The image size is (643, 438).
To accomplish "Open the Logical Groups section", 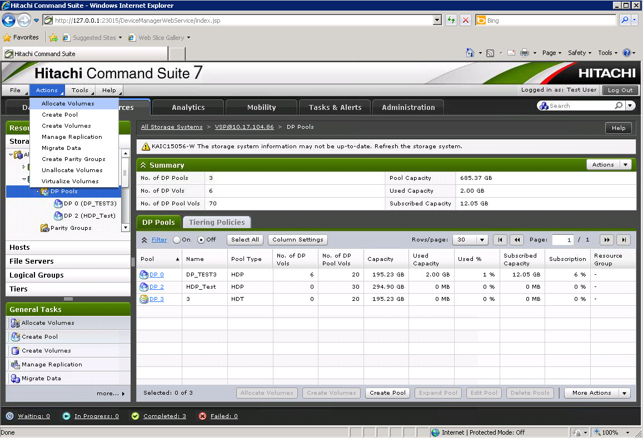I will click(x=68, y=275).
